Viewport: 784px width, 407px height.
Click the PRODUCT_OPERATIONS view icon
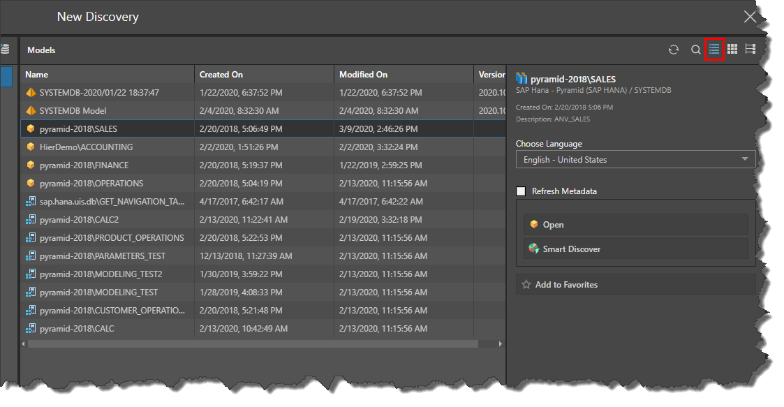coord(31,237)
